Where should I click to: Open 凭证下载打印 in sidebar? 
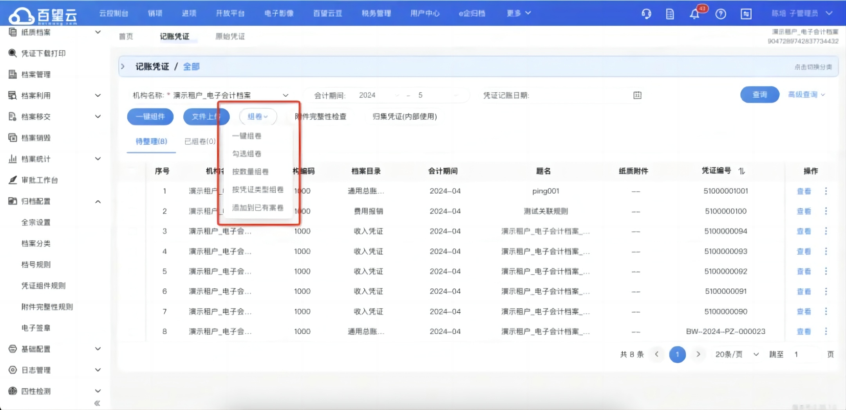[43, 53]
